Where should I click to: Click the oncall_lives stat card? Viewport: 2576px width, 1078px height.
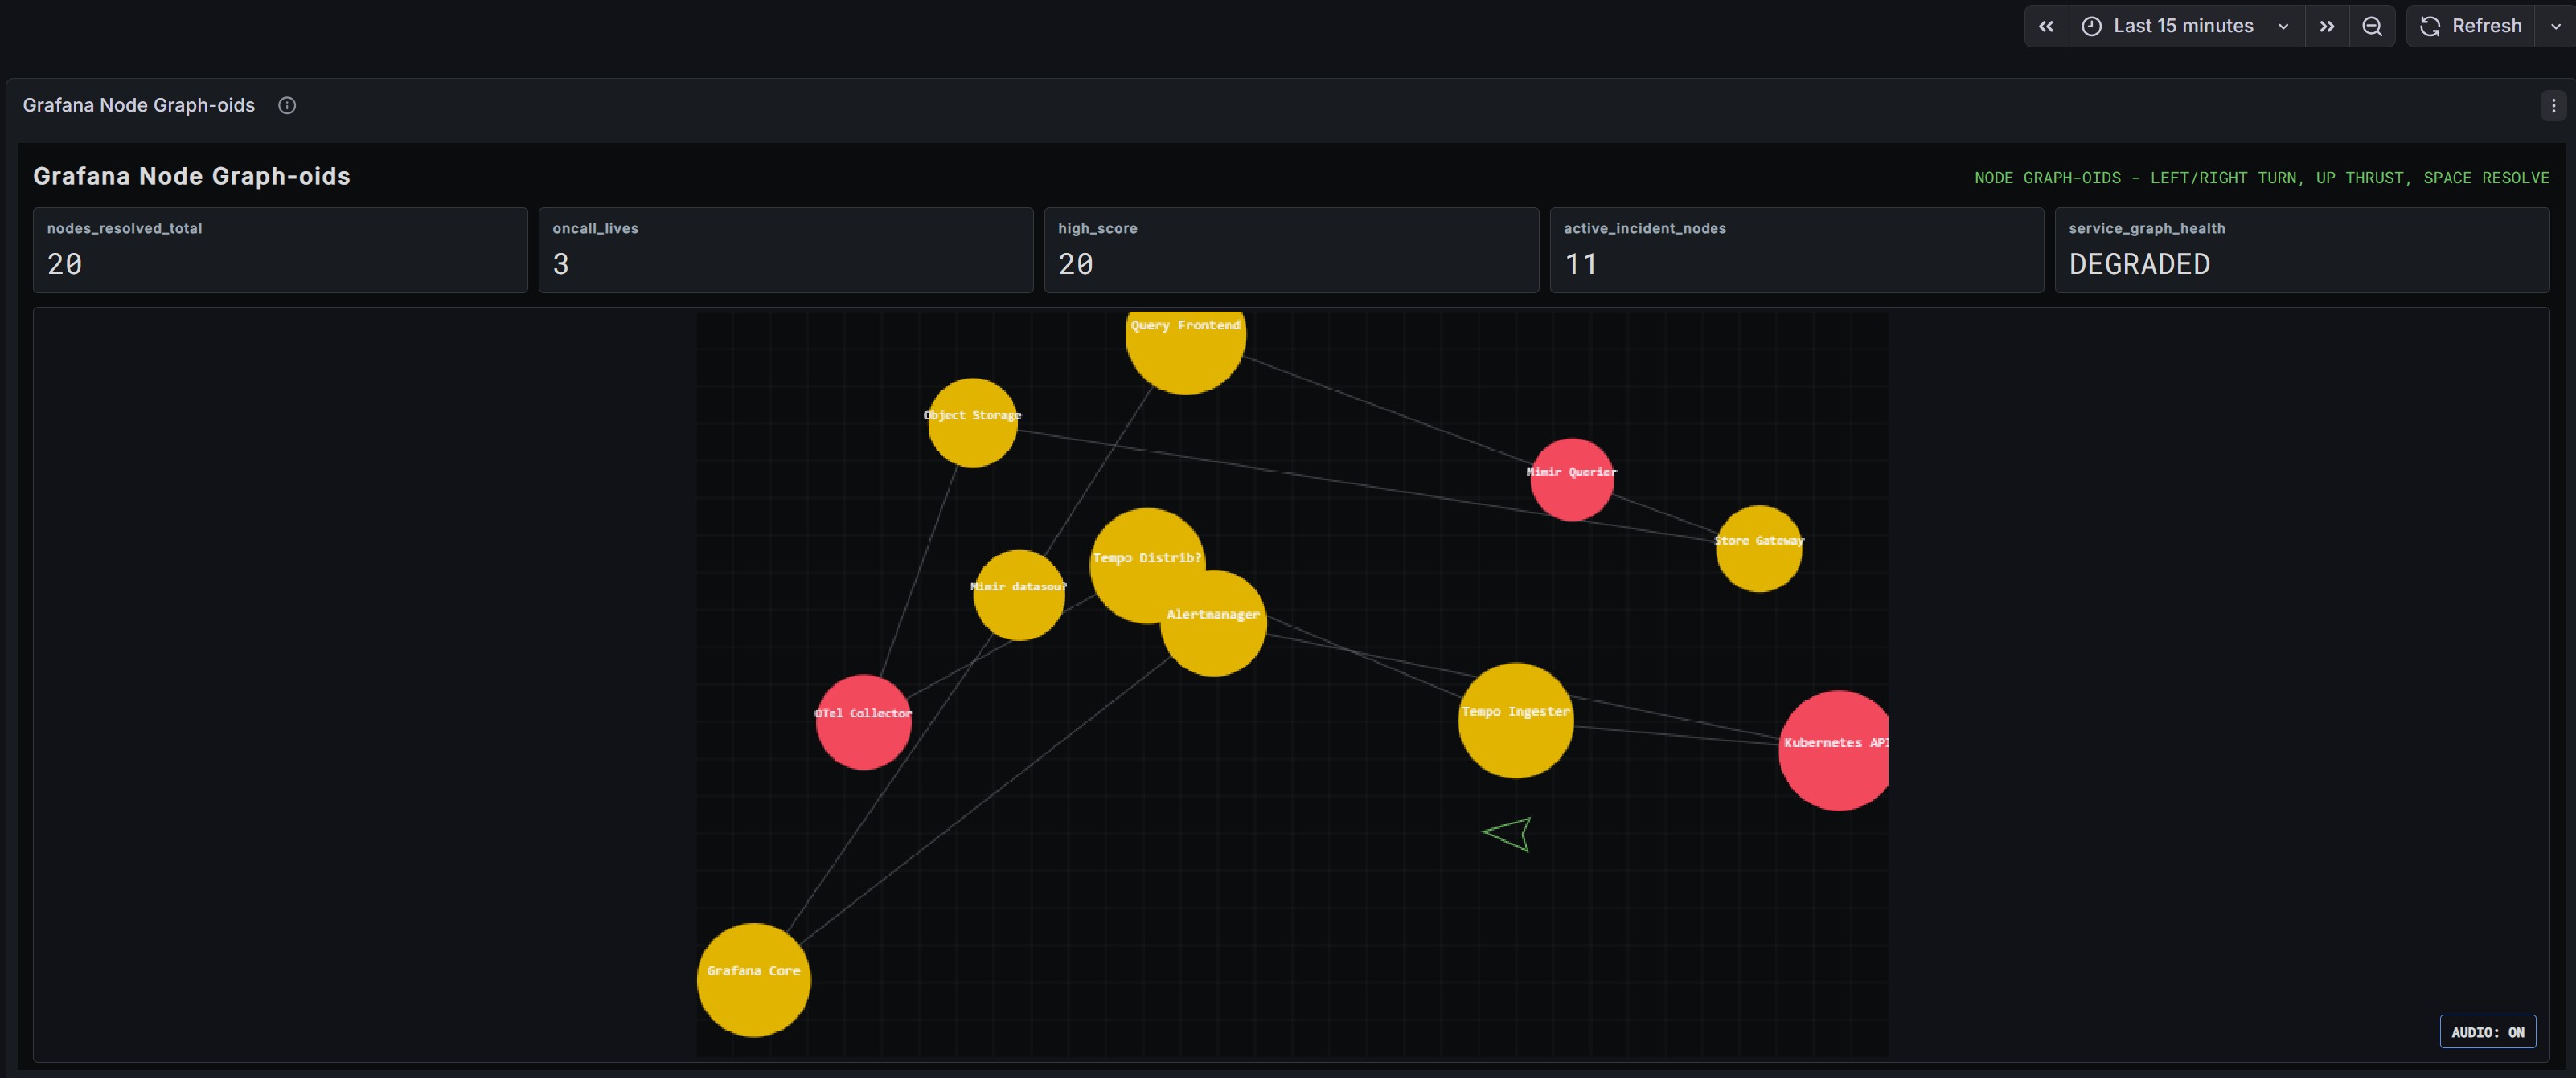(785, 250)
